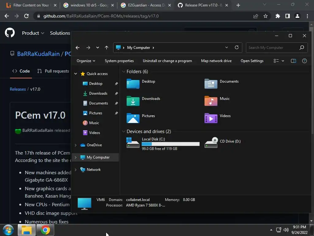
Task: Expand the Network tree node
Action: click(76, 170)
